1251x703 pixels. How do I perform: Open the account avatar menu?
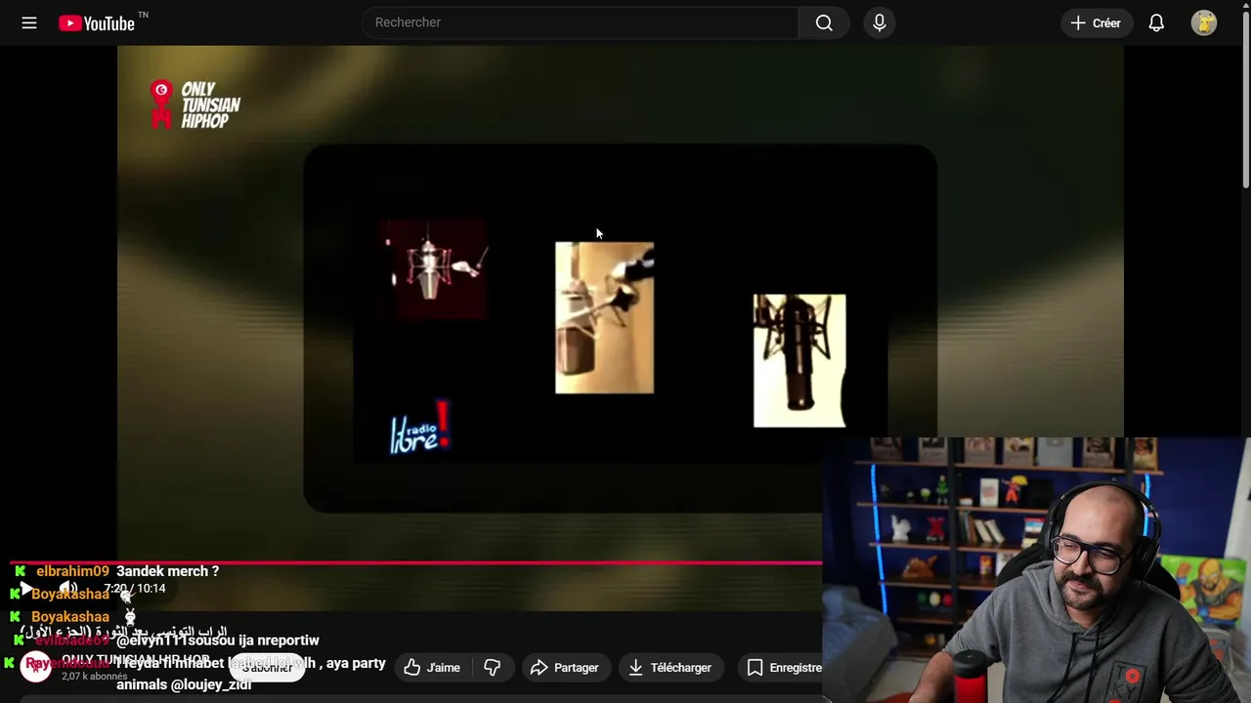[x=1204, y=22]
